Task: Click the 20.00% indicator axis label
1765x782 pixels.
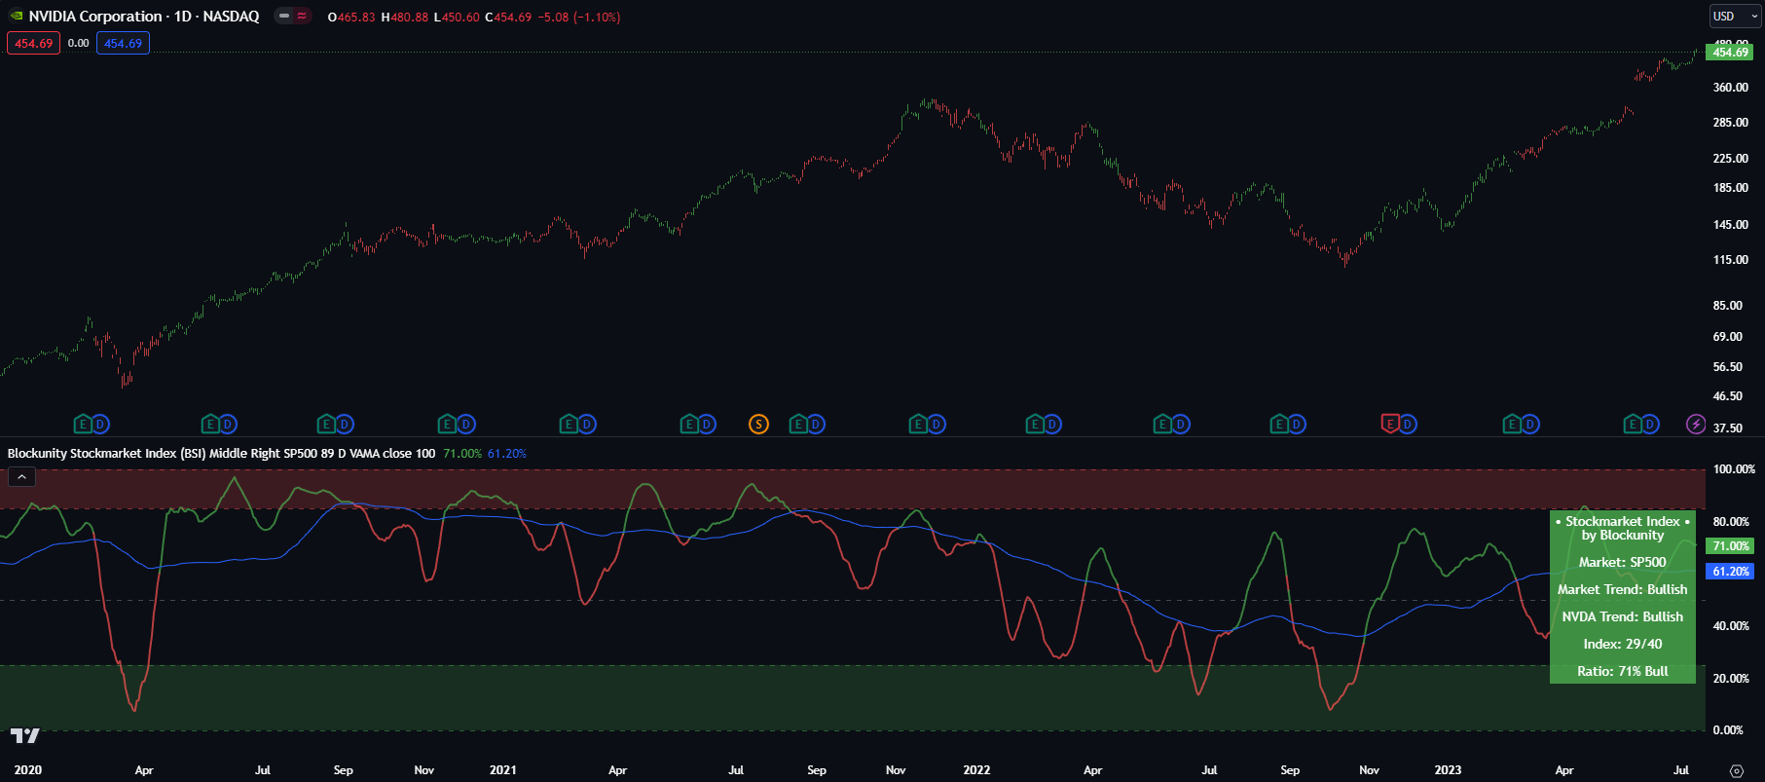Action: pyautogui.click(x=1731, y=679)
